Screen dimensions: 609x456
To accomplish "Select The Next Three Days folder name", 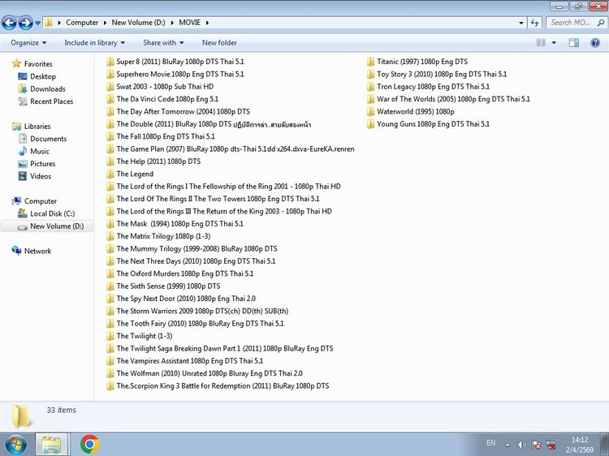I will [196, 261].
